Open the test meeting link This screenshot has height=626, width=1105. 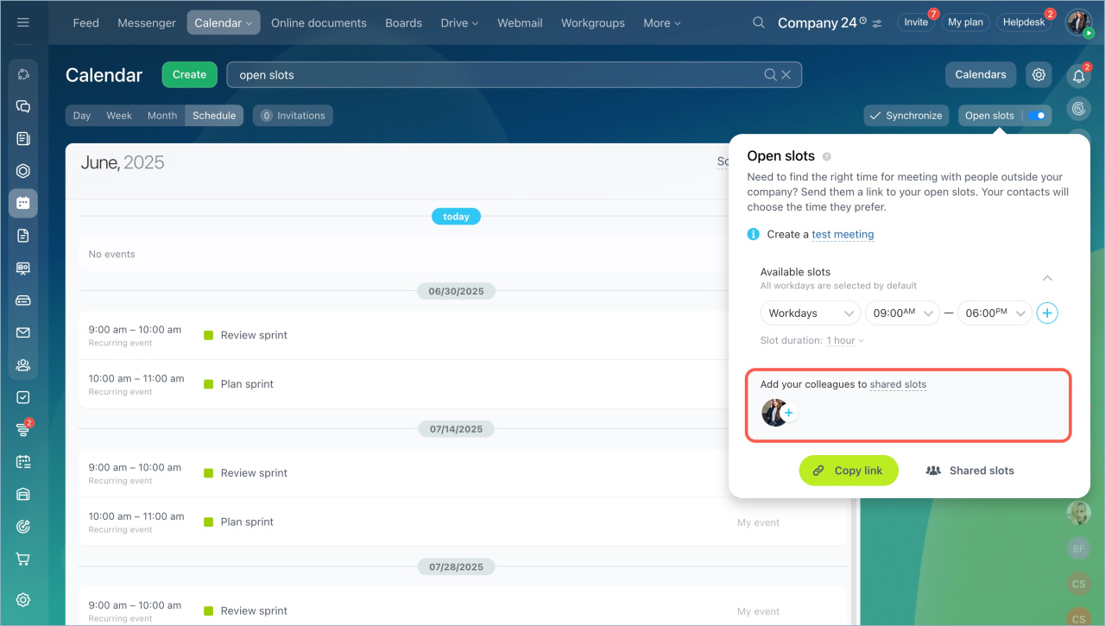[843, 235]
